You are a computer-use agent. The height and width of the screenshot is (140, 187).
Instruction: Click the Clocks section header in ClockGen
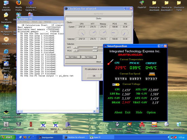pyautogui.click(x=99, y=19)
